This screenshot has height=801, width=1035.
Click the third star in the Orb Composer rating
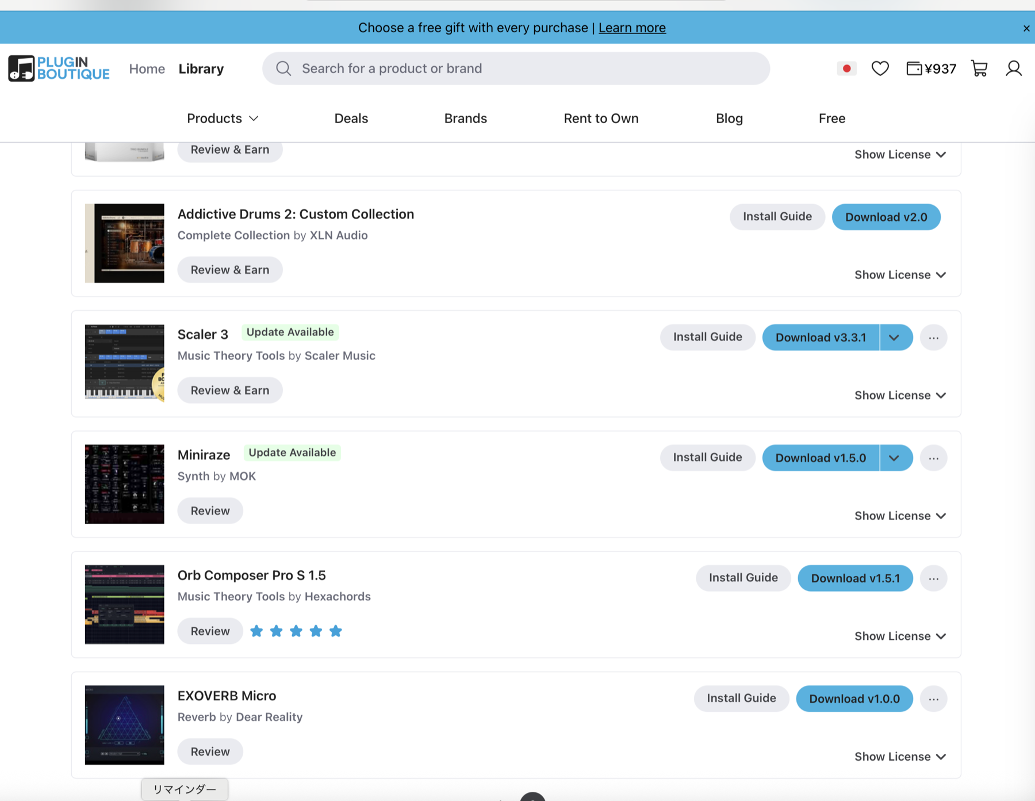[296, 631]
